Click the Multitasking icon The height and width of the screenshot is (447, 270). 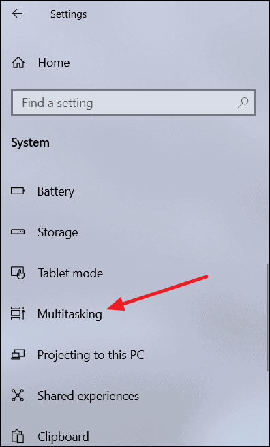pyautogui.click(x=18, y=313)
